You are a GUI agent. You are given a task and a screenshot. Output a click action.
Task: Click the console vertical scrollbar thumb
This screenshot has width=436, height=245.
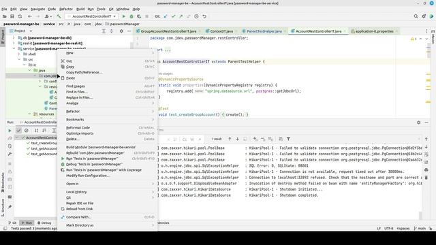click(420, 215)
